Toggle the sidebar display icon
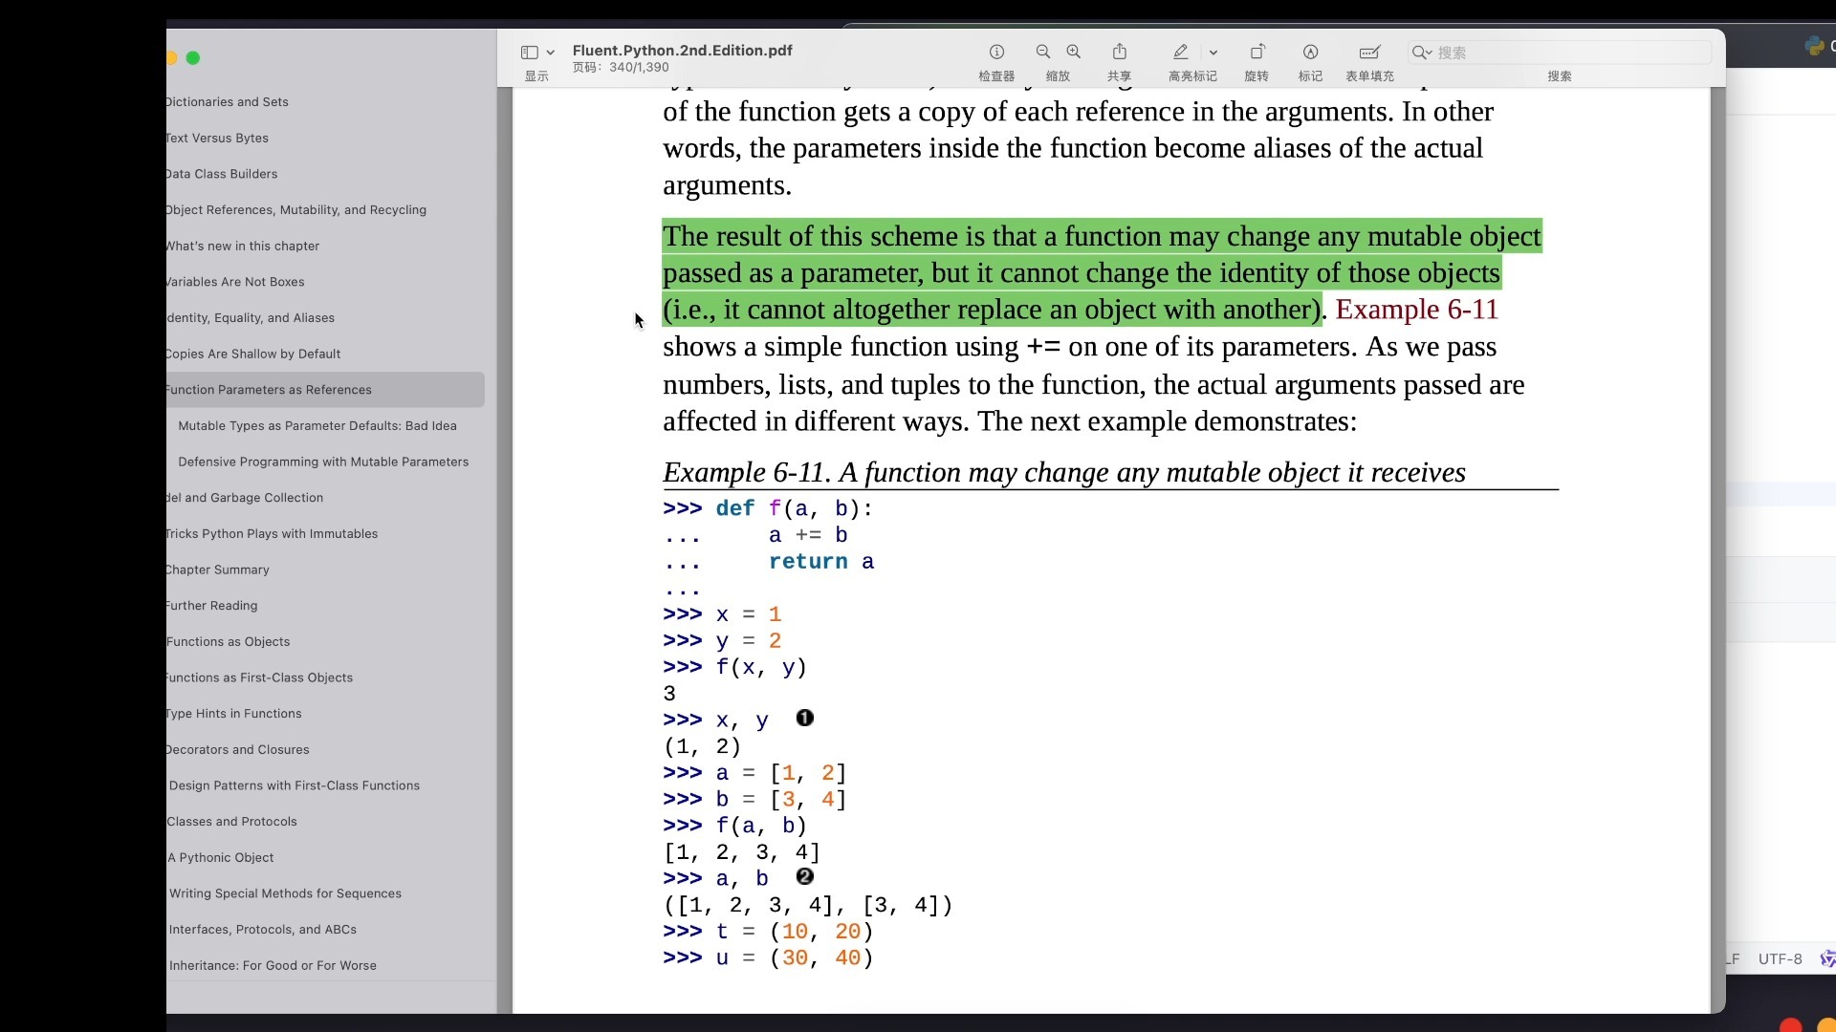 (x=529, y=53)
